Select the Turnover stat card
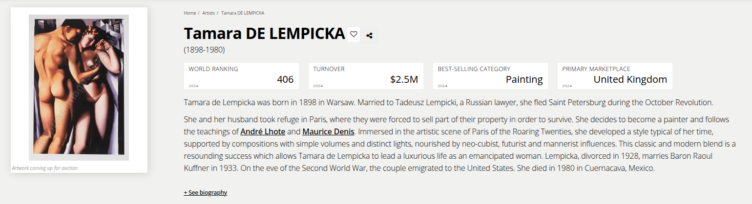Screen dimensions: 752x204 click(x=365, y=76)
